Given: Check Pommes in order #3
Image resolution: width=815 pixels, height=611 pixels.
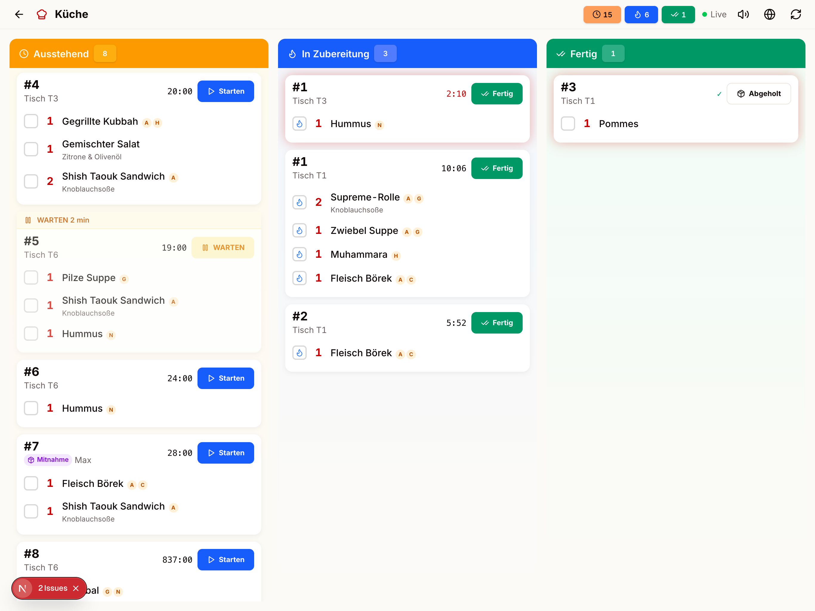Looking at the screenshot, I should coord(568,124).
